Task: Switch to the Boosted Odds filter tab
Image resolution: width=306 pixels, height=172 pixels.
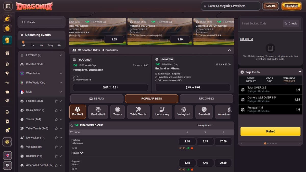Action: click(x=89, y=50)
